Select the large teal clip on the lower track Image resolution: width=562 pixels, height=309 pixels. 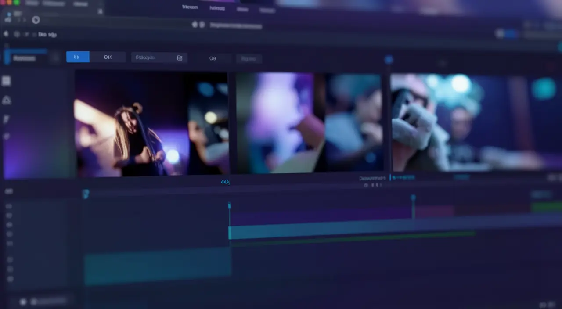click(x=158, y=266)
